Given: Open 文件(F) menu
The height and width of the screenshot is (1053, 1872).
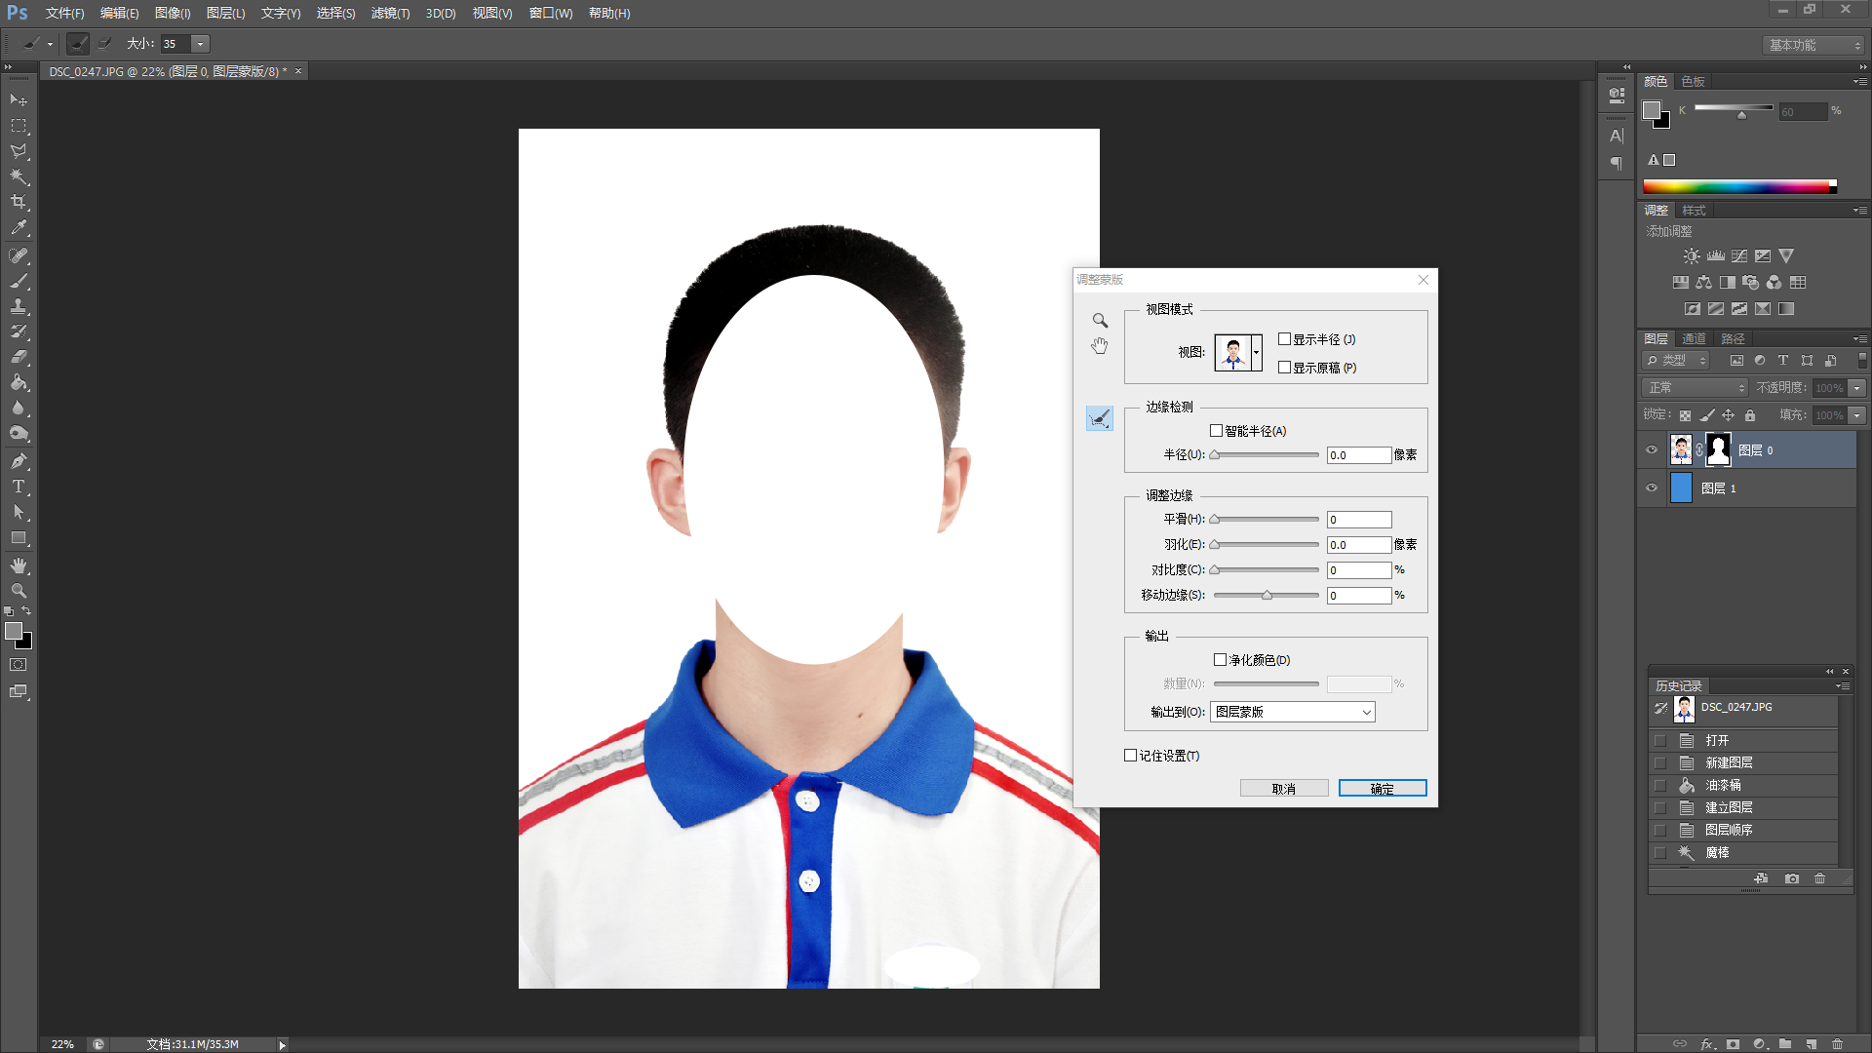Looking at the screenshot, I should 64,14.
